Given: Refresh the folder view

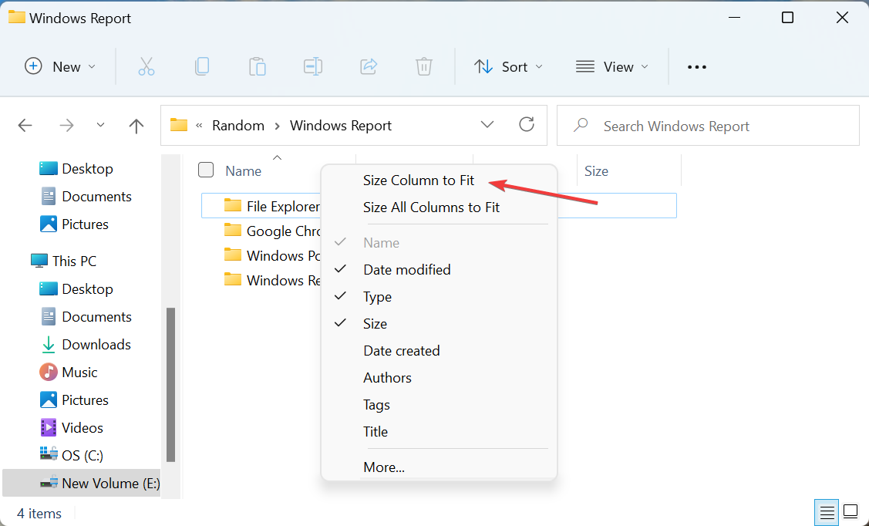Looking at the screenshot, I should 527,124.
